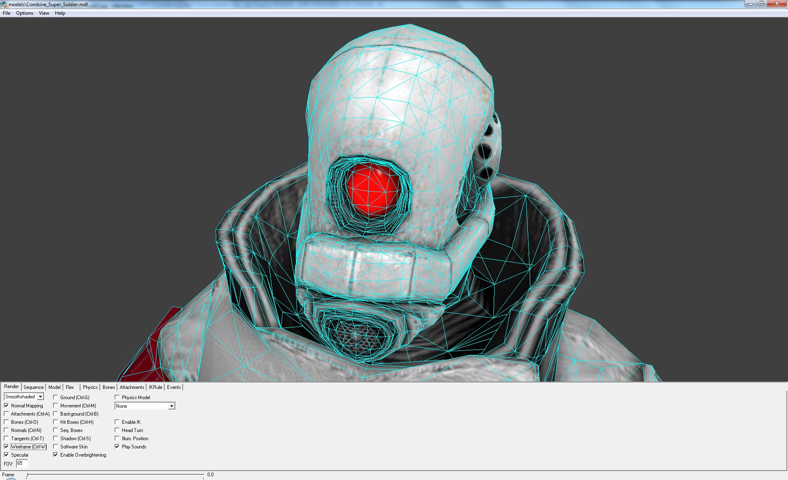Uncheck Play Sounds
This screenshot has width=788, height=480.
point(117,447)
